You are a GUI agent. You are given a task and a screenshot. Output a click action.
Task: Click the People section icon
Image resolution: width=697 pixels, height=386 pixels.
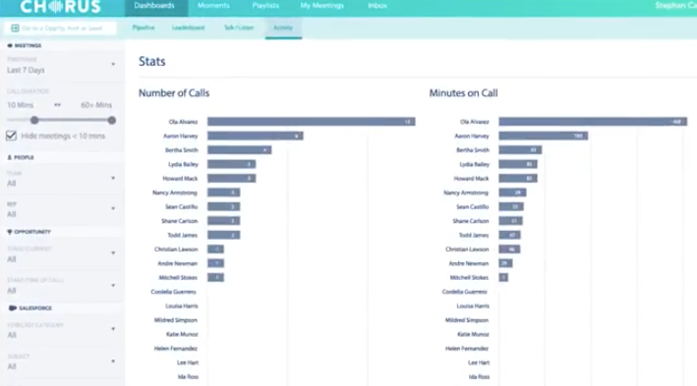9,157
